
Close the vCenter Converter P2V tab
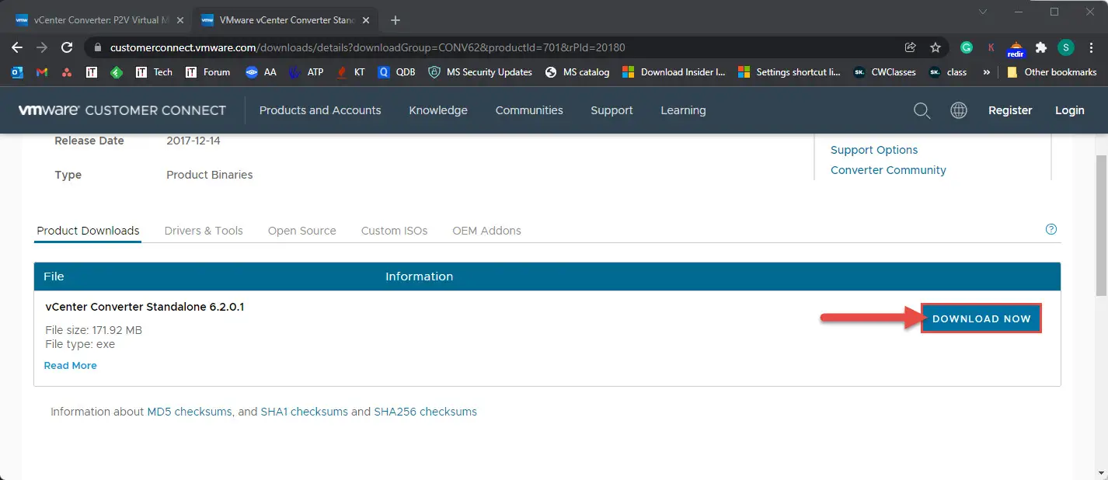pos(180,20)
